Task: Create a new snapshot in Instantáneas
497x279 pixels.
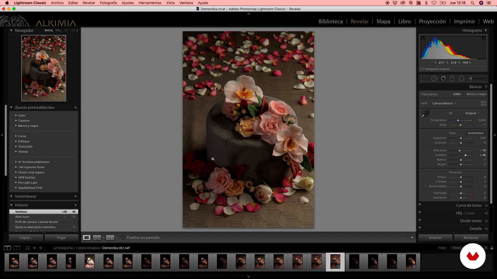Action: click(76, 196)
